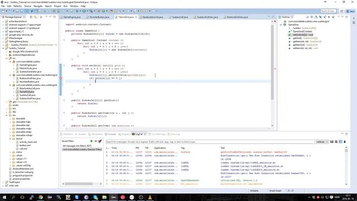
Task: Select GameEngine.java in Package Explorer
Action: (28, 65)
